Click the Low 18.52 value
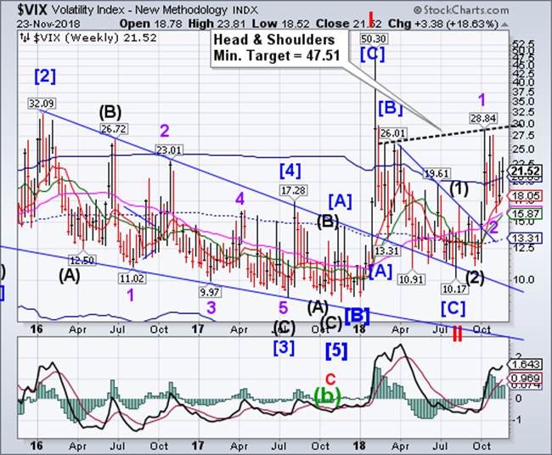This screenshot has height=455, width=552. (x=281, y=24)
